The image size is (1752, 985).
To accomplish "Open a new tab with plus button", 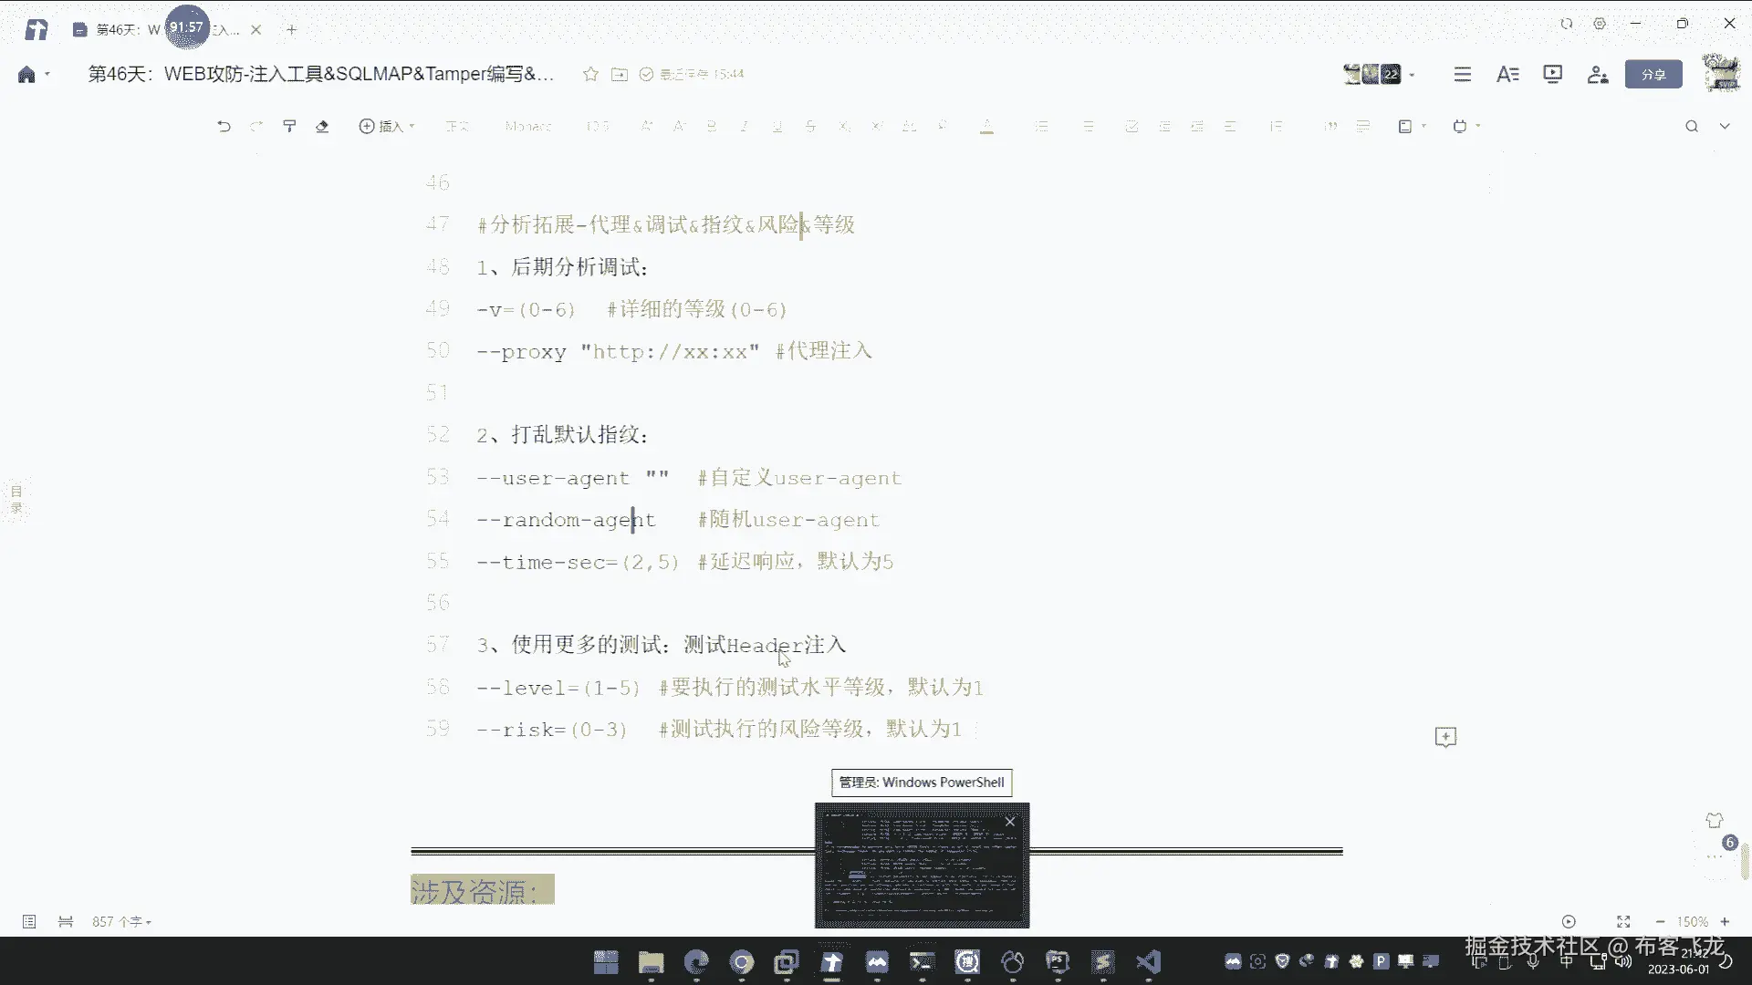I will coord(292,30).
